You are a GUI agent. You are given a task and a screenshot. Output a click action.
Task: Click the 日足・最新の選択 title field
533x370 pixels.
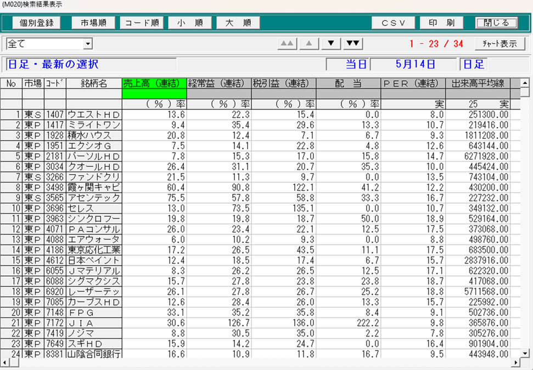[x=91, y=64]
